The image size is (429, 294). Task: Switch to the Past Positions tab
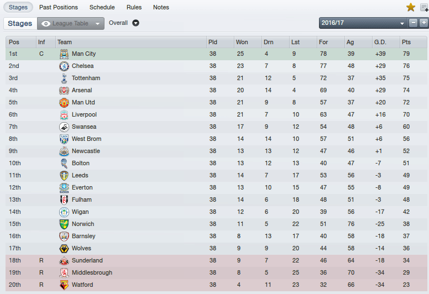pyautogui.click(x=58, y=7)
